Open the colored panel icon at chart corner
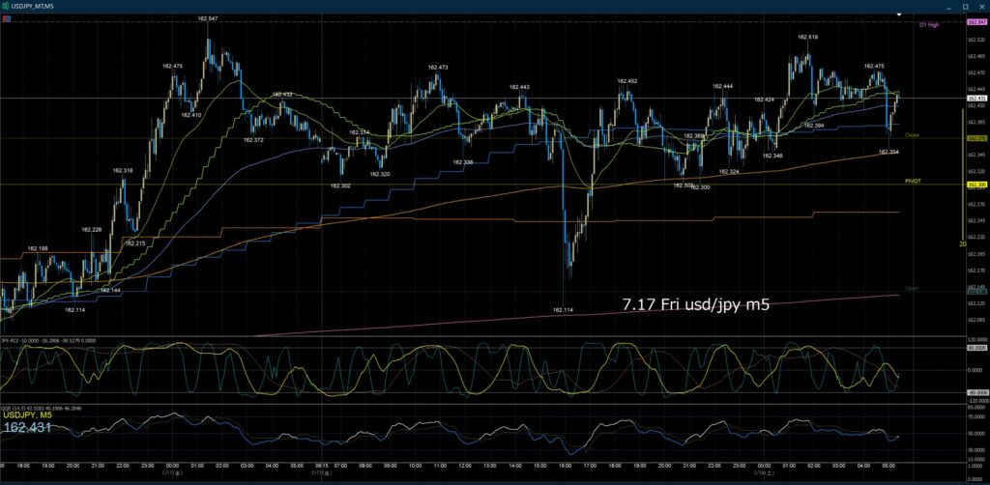The image size is (990, 485). [x=6, y=18]
